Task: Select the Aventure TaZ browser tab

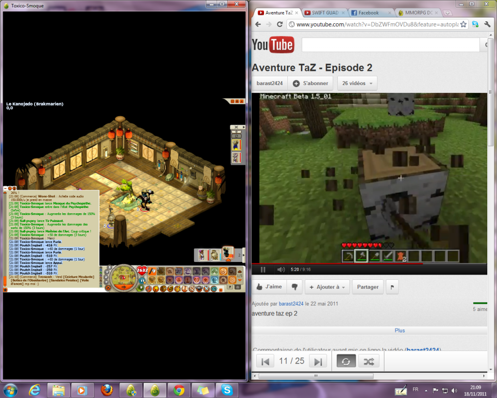Action: click(x=278, y=13)
